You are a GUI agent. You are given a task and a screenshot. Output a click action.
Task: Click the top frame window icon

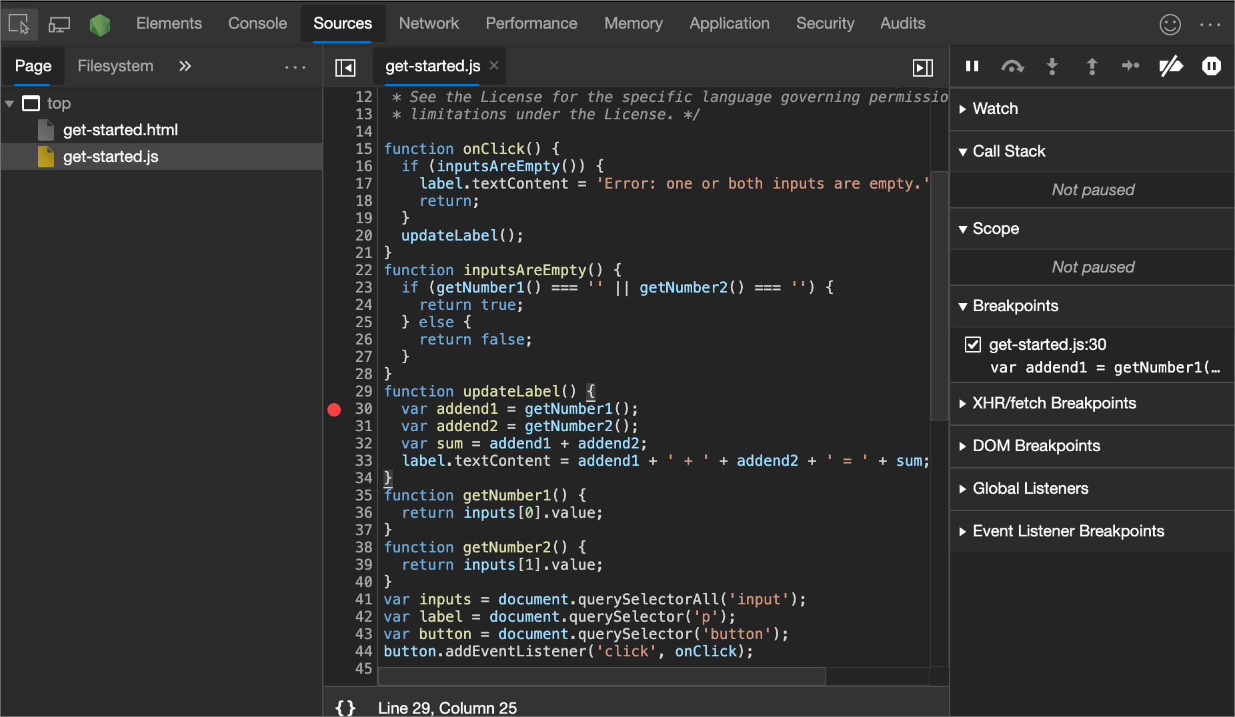pos(31,103)
